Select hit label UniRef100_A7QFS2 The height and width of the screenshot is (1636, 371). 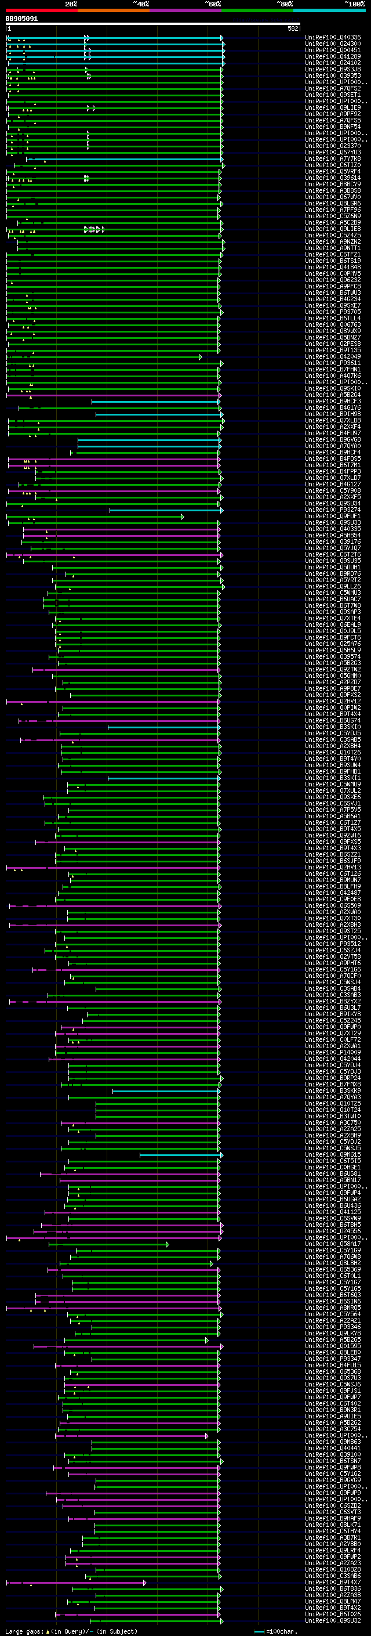[333, 88]
